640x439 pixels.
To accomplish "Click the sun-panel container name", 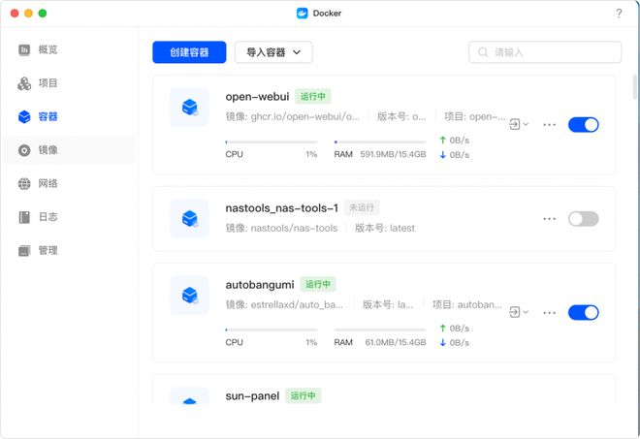I will [x=252, y=396].
